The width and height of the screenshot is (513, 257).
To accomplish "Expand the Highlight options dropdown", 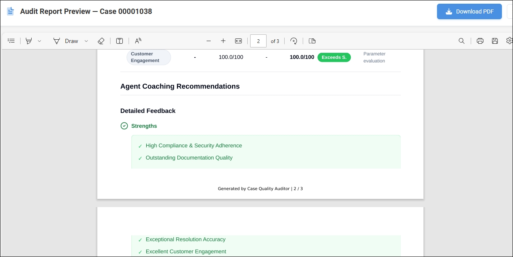I will tap(39, 41).
